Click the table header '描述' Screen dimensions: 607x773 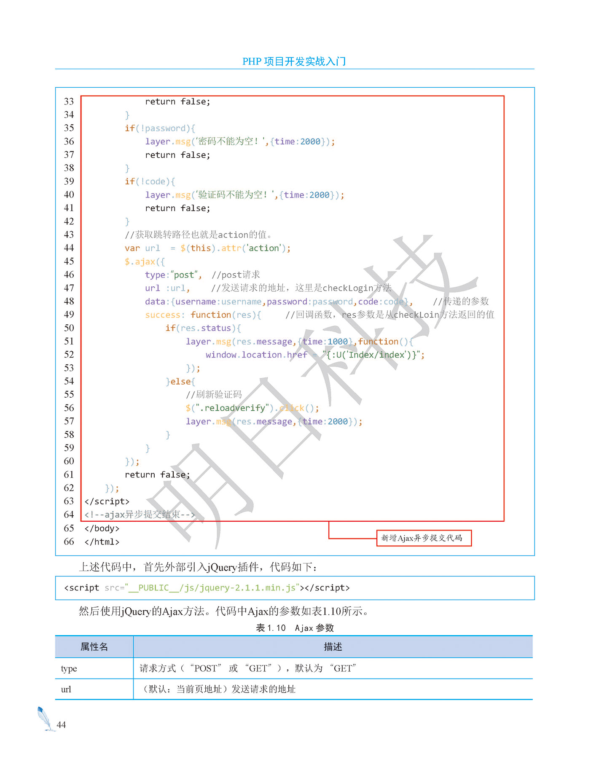(333, 647)
